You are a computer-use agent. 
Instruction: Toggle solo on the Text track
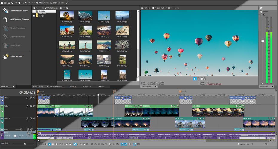34,97
